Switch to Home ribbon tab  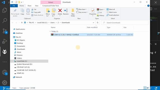pyautogui.click(x=22, y=6)
